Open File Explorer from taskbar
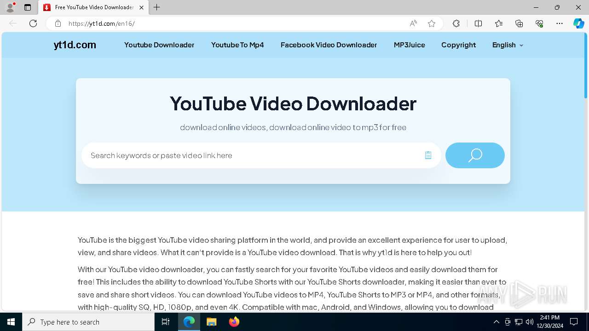 211,322
